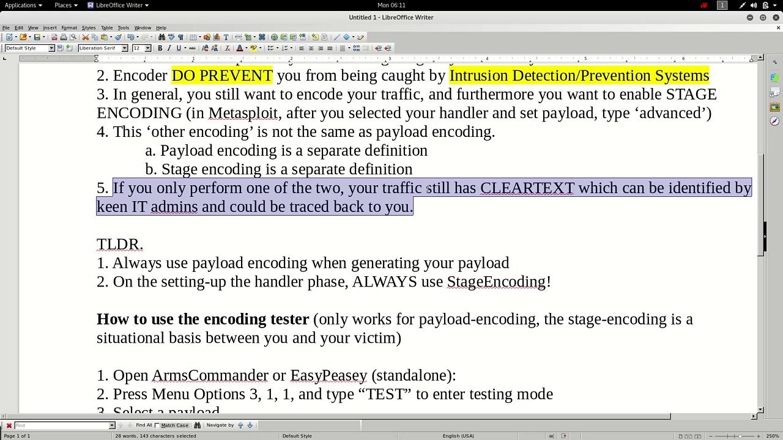Close the Find toolbar with red X
Image resolution: width=783 pixels, height=440 pixels.
point(9,425)
